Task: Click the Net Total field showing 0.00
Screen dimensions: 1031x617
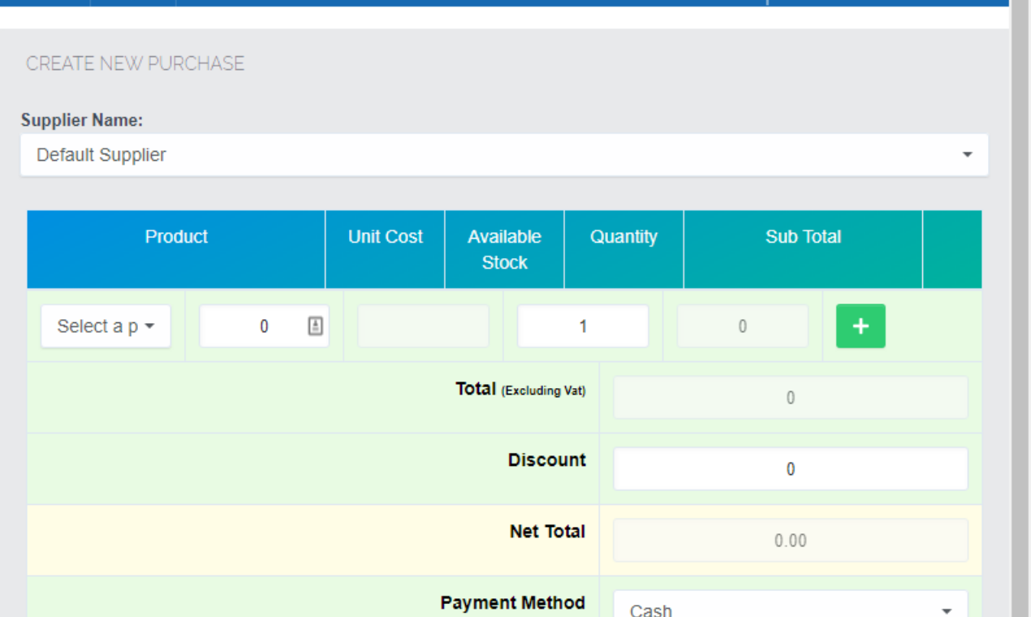Action: click(790, 540)
